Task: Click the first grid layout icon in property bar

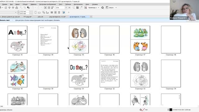Action: pos(52,12)
